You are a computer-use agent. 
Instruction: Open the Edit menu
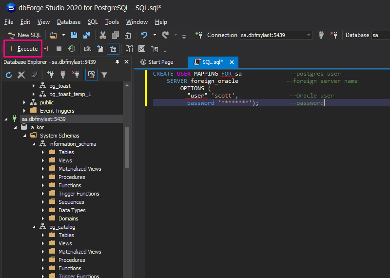pos(25,22)
